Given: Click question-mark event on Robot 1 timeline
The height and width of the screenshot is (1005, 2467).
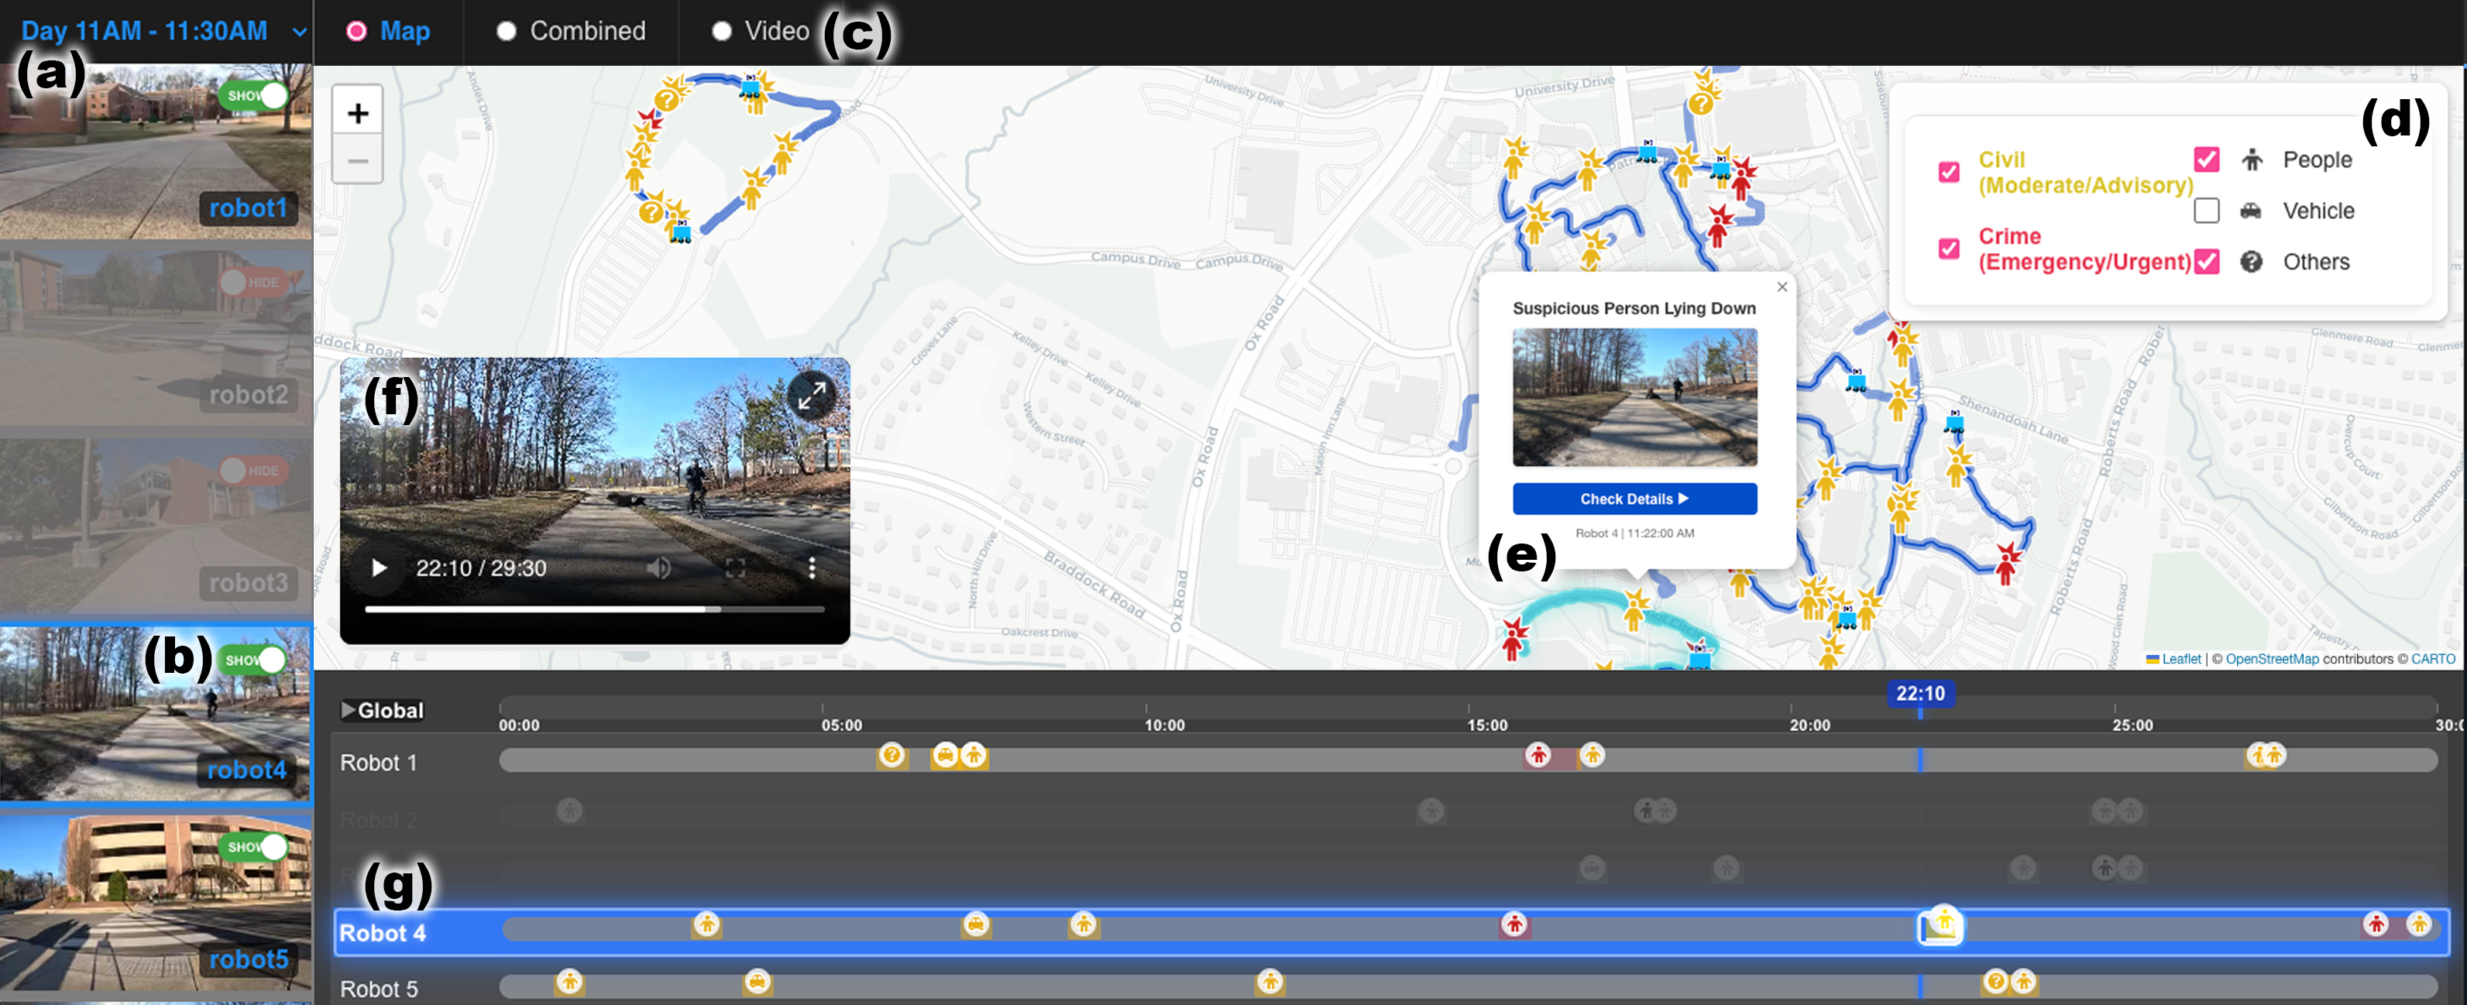Looking at the screenshot, I should tap(892, 756).
